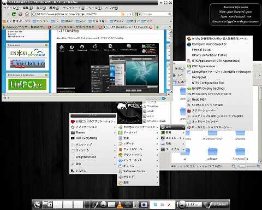Click the NVIDIA Display Settings icon
The image size is (262, 210).
[x=189, y=89]
